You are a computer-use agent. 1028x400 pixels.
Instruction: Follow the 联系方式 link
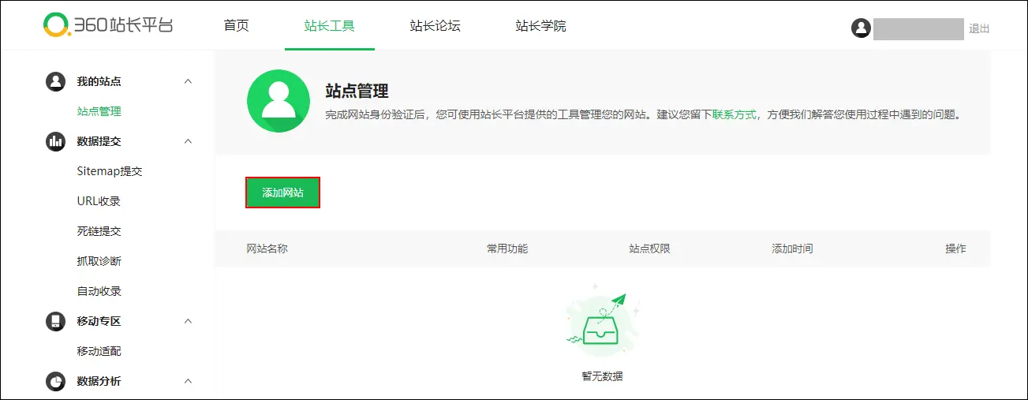734,114
